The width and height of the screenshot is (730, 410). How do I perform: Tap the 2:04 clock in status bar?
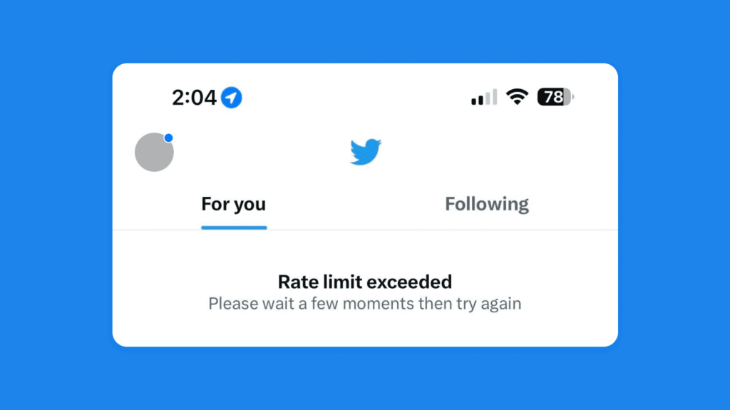(x=194, y=97)
